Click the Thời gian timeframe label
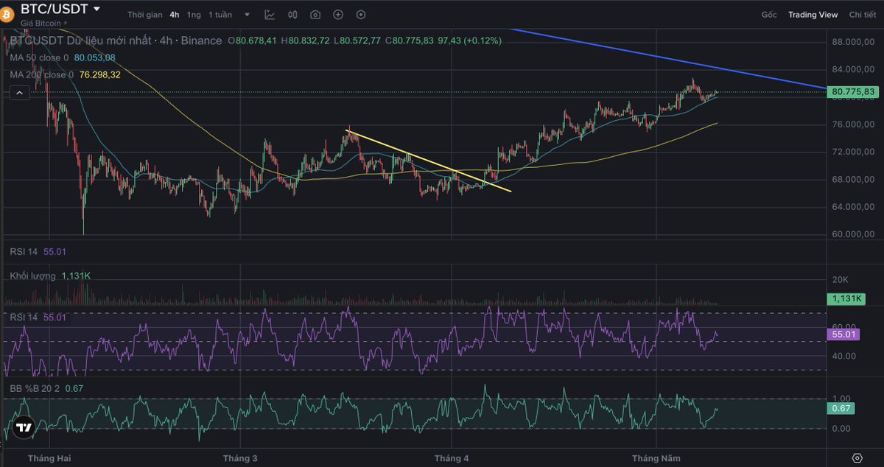 [144, 15]
